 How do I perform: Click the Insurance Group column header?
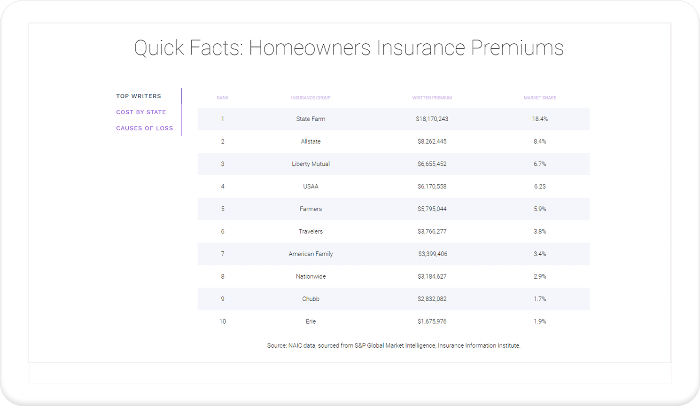pyautogui.click(x=311, y=98)
